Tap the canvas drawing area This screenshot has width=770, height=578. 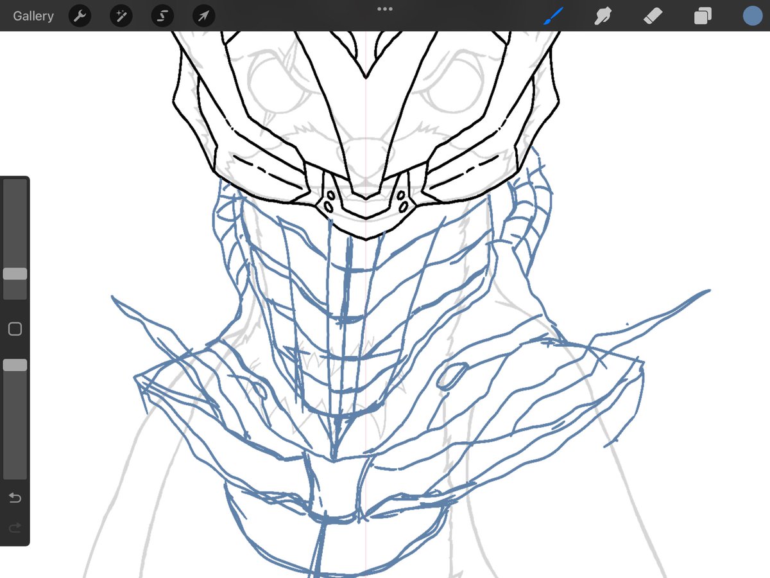tap(385, 321)
